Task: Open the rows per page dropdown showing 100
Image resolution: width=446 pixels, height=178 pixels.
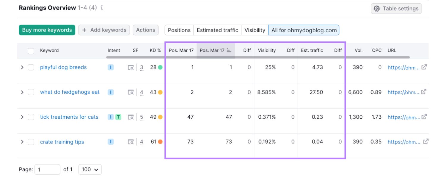Action: click(90, 169)
